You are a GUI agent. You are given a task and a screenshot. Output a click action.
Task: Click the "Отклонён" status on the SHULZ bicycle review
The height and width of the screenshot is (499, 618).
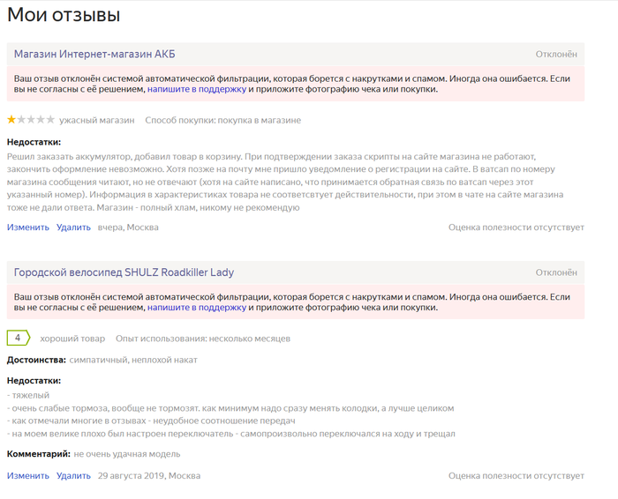click(556, 272)
